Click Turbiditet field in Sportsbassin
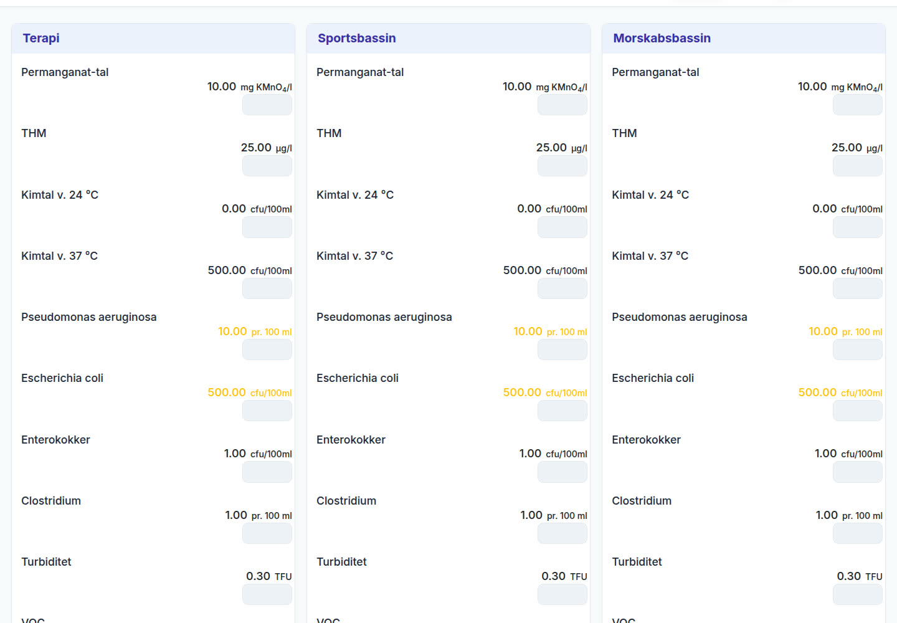Screen dimensions: 897x623 562,594
